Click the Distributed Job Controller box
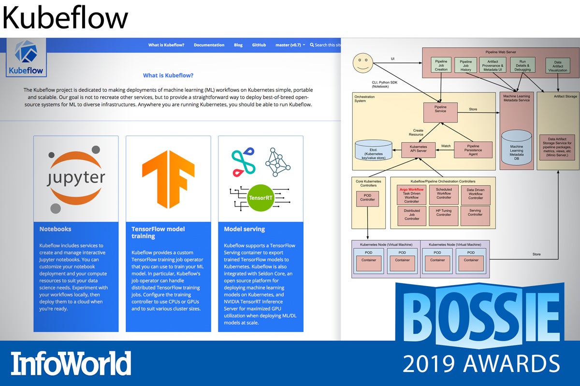 tap(411, 215)
